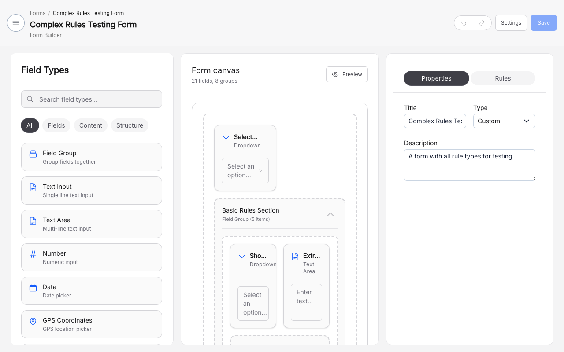The width and height of the screenshot is (564, 352).
Task: Open the top 'Select an option...' dropdown
Action: 245,171
